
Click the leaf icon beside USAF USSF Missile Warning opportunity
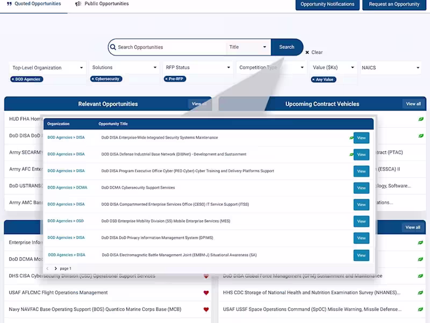click(420, 310)
